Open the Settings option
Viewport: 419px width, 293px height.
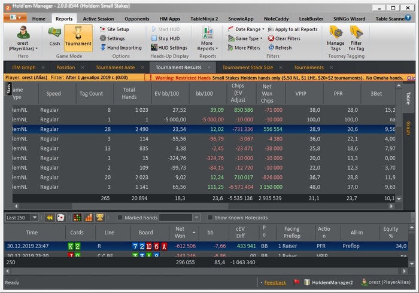(x=113, y=38)
